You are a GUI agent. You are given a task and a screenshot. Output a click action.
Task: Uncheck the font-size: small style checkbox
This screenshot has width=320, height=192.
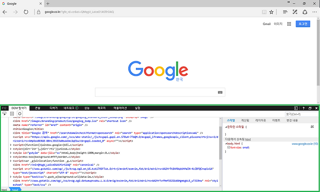(228, 147)
